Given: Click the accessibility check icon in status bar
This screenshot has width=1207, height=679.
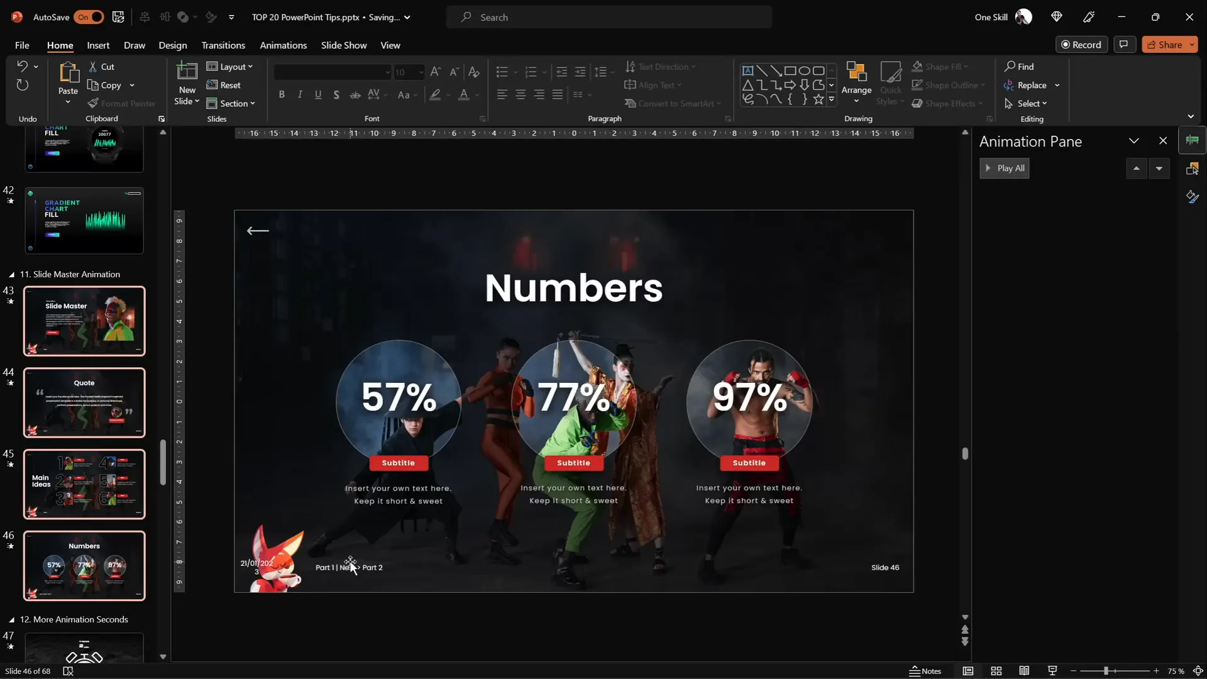Looking at the screenshot, I should coord(69,671).
